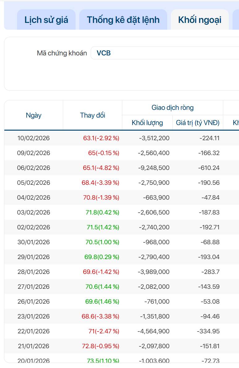Viewport: 239px width, 368px height.
Task: Click net volume -9,248,500 cell
Action: coord(154,168)
